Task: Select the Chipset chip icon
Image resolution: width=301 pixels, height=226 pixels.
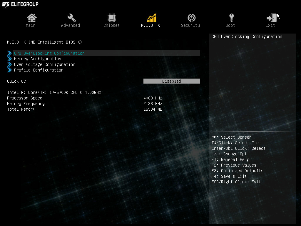Action: [x=112, y=18]
